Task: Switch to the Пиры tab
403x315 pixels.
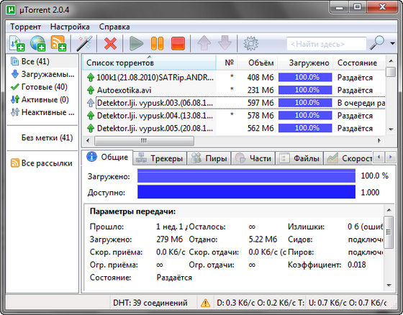Action: coord(209,158)
